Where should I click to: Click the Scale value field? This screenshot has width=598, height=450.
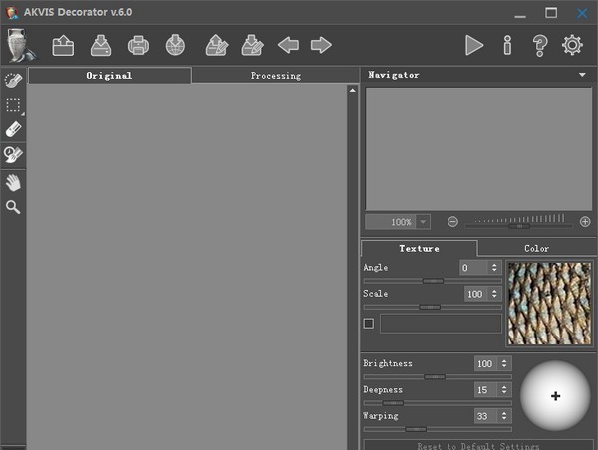[475, 294]
